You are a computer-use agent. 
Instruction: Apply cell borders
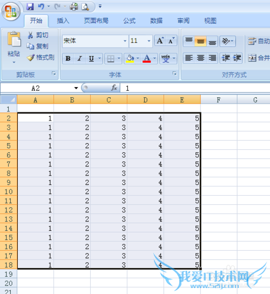[x=111, y=58]
